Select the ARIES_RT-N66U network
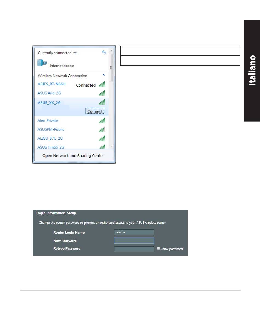The image size is (260, 310). 51,84
